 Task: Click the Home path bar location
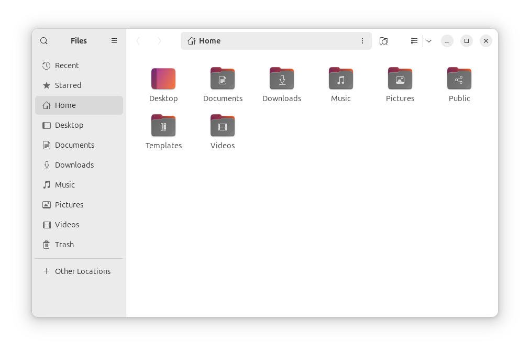pyautogui.click(x=204, y=41)
